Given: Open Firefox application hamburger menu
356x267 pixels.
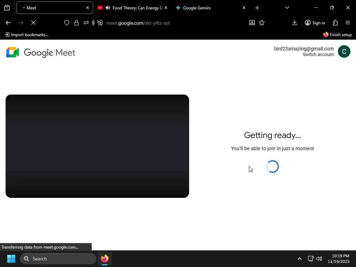Looking at the screenshot, I should click(348, 23).
